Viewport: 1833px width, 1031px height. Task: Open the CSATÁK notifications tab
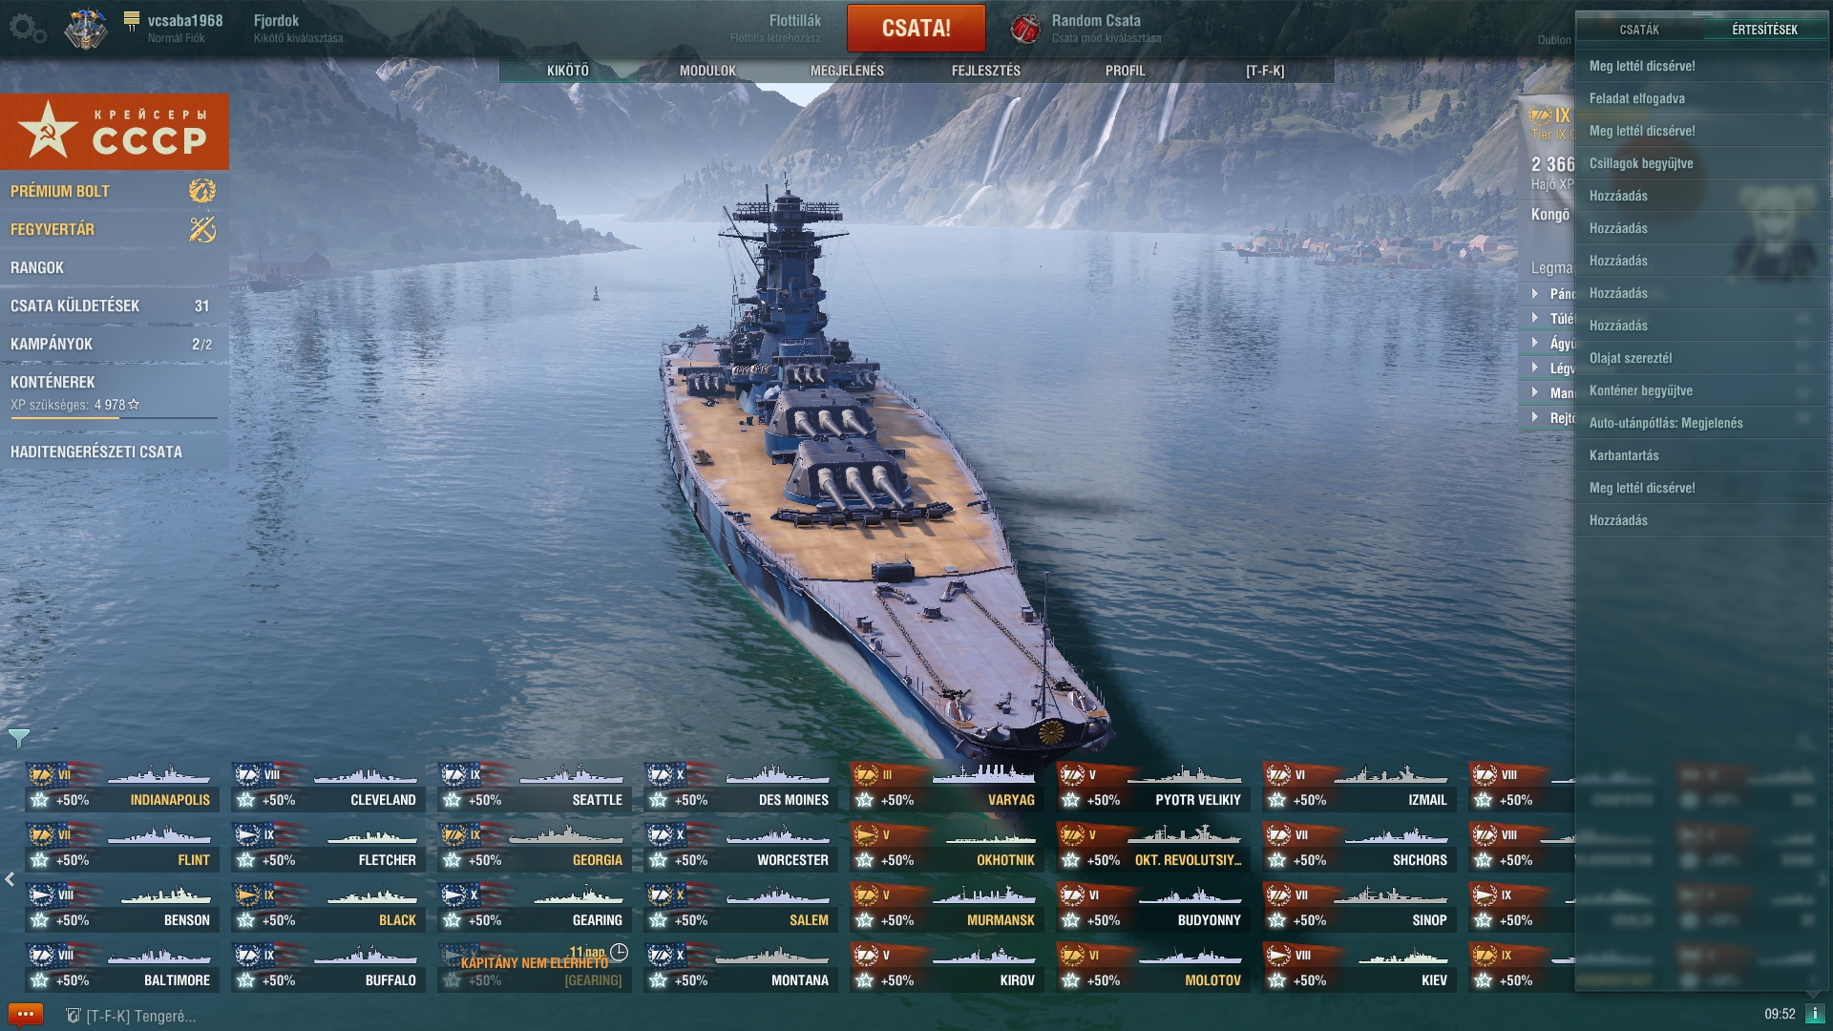pos(1639,30)
